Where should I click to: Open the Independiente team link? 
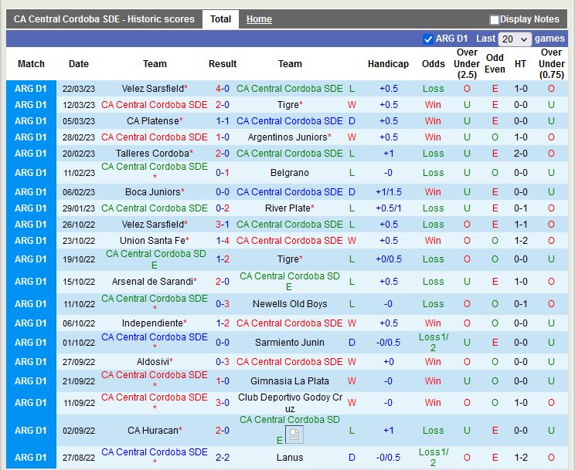pos(152,323)
